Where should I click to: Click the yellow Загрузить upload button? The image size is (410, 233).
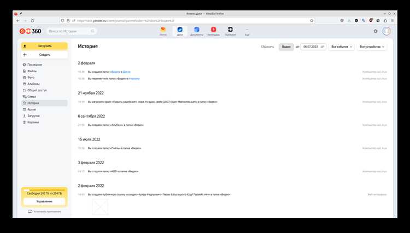coord(44,46)
